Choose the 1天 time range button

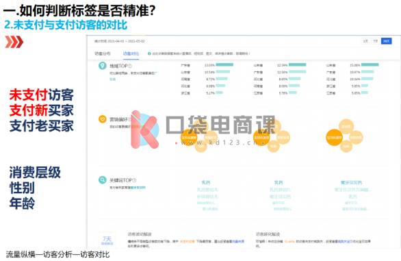365,41
